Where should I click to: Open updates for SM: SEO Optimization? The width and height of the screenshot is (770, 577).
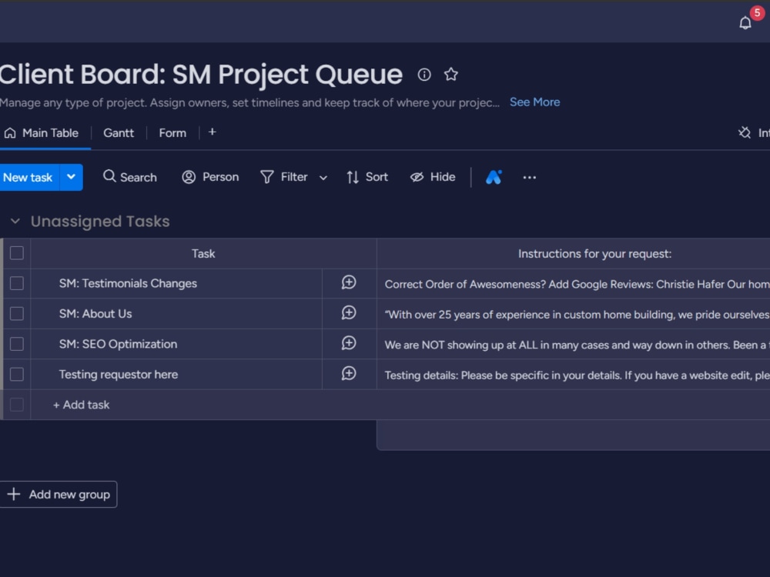(x=349, y=343)
